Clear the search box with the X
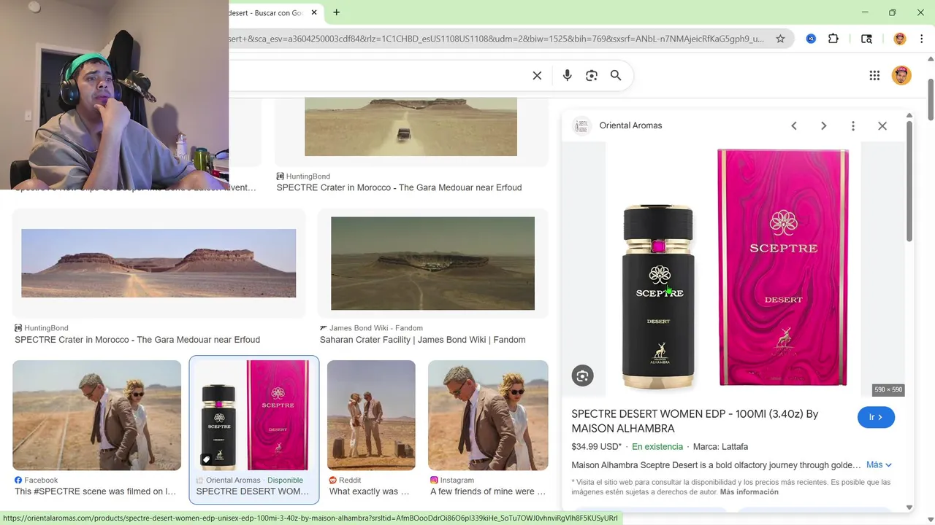 (x=537, y=76)
